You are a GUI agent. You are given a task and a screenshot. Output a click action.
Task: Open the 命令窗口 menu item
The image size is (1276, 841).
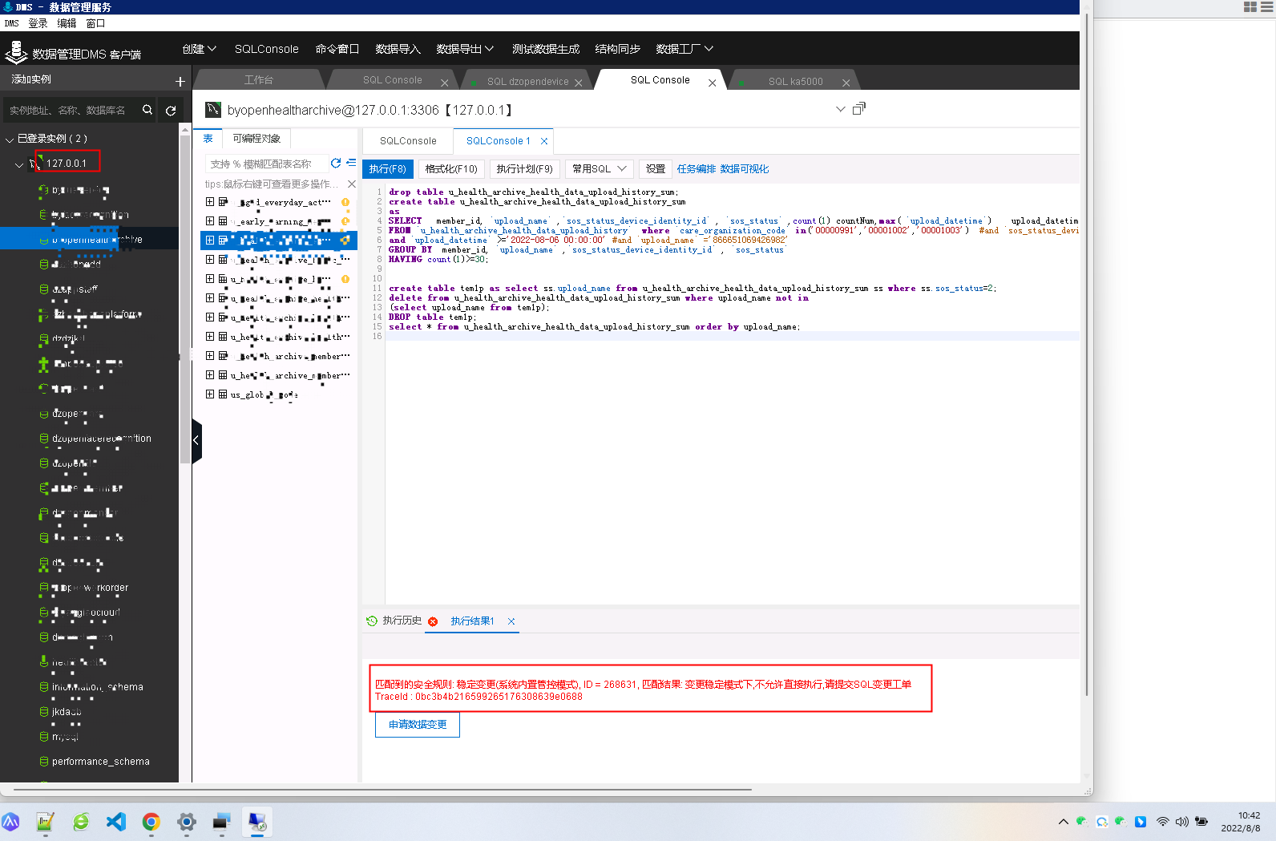pyautogui.click(x=337, y=49)
